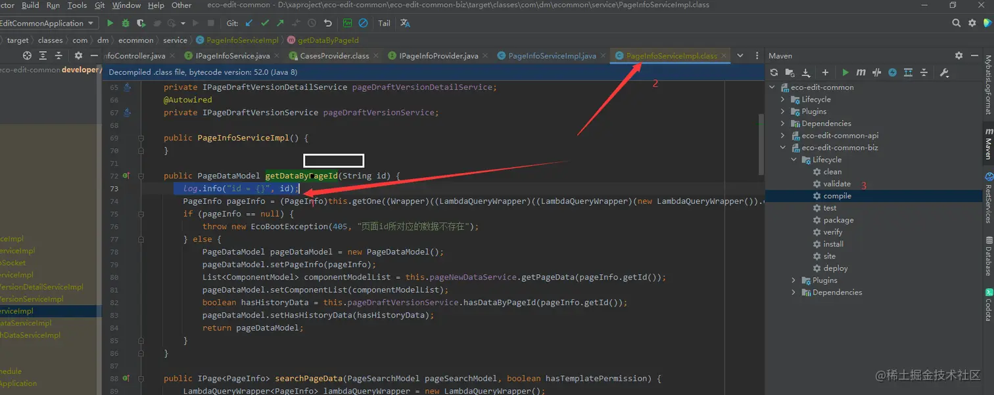Select the clean Maven lifecycle goal
The height and width of the screenshot is (395, 994).
pos(832,172)
